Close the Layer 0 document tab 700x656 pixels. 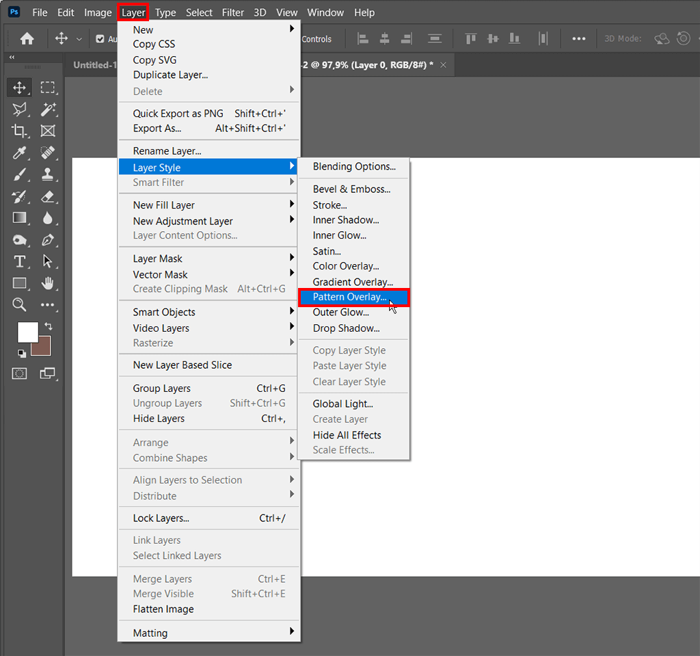[x=443, y=65]
